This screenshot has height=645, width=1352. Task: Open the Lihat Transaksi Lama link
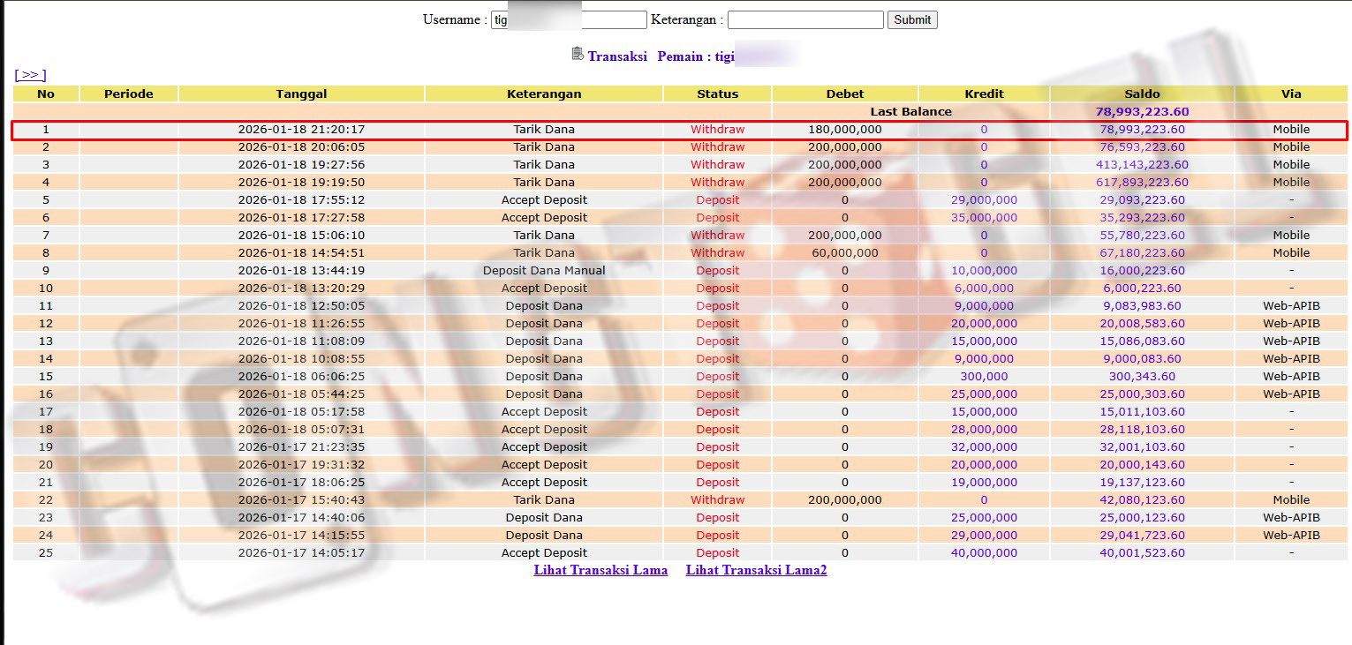[600, 570]
